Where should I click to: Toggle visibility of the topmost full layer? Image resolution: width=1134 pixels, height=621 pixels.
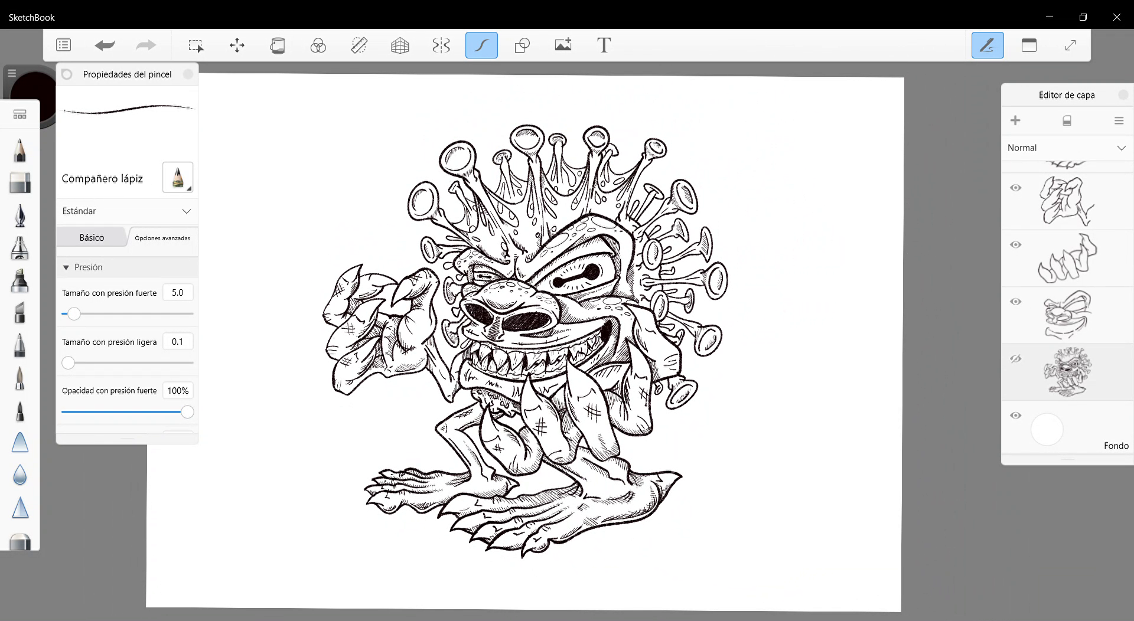point(1015,188)
